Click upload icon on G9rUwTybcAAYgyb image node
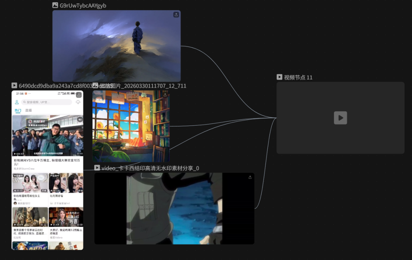 (176, 15)
